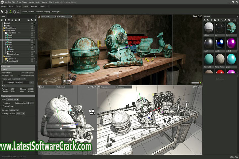Select the purple metal2 material swatch
This screenshot has width=239, height=159.
click(x=230, y=43)
